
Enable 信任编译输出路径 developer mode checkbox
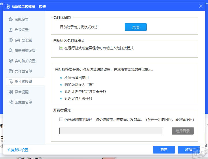tap(61, 119)
